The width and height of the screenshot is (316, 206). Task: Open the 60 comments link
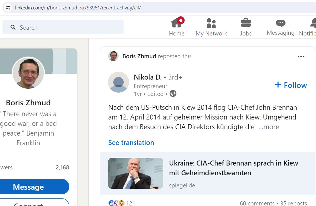[257, 204]
